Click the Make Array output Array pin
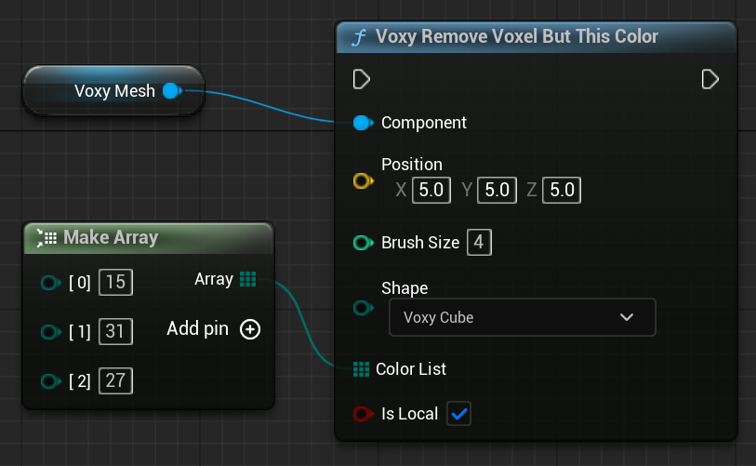The image size is (756, 466). 247,279
